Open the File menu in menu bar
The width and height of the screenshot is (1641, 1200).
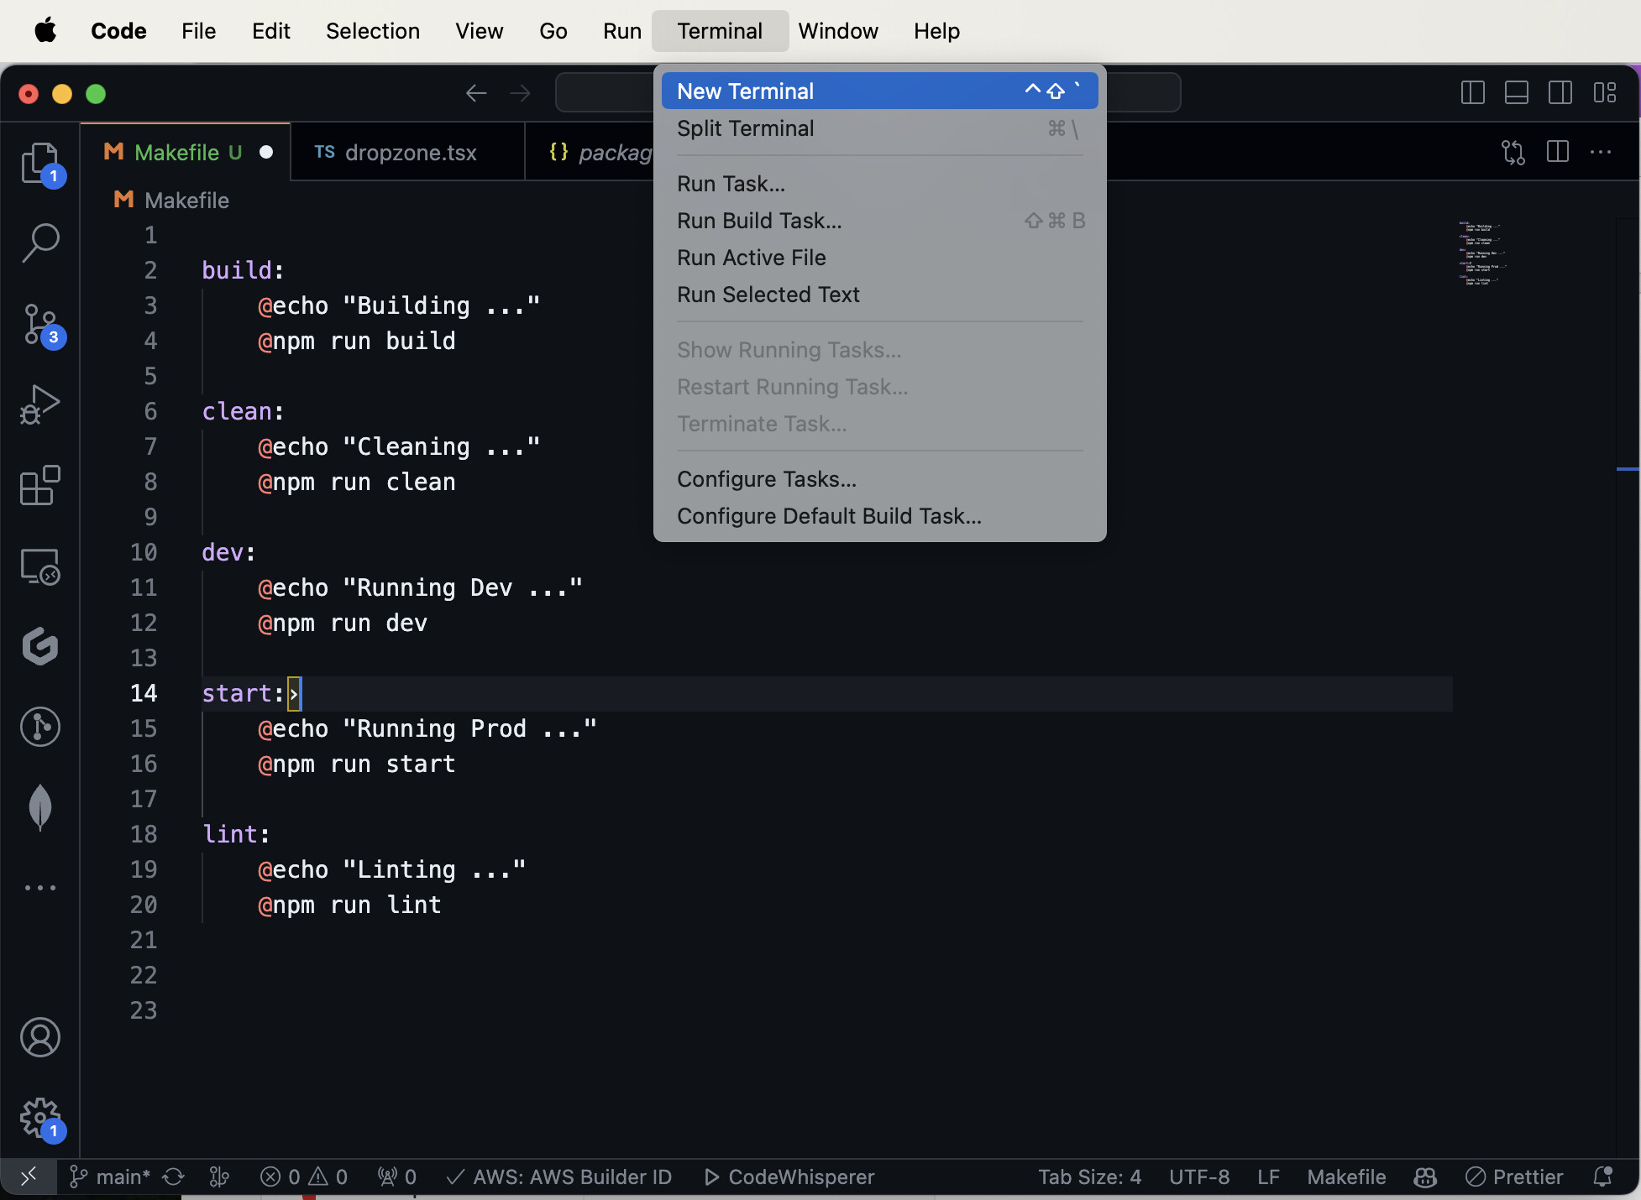pos(199,31)
